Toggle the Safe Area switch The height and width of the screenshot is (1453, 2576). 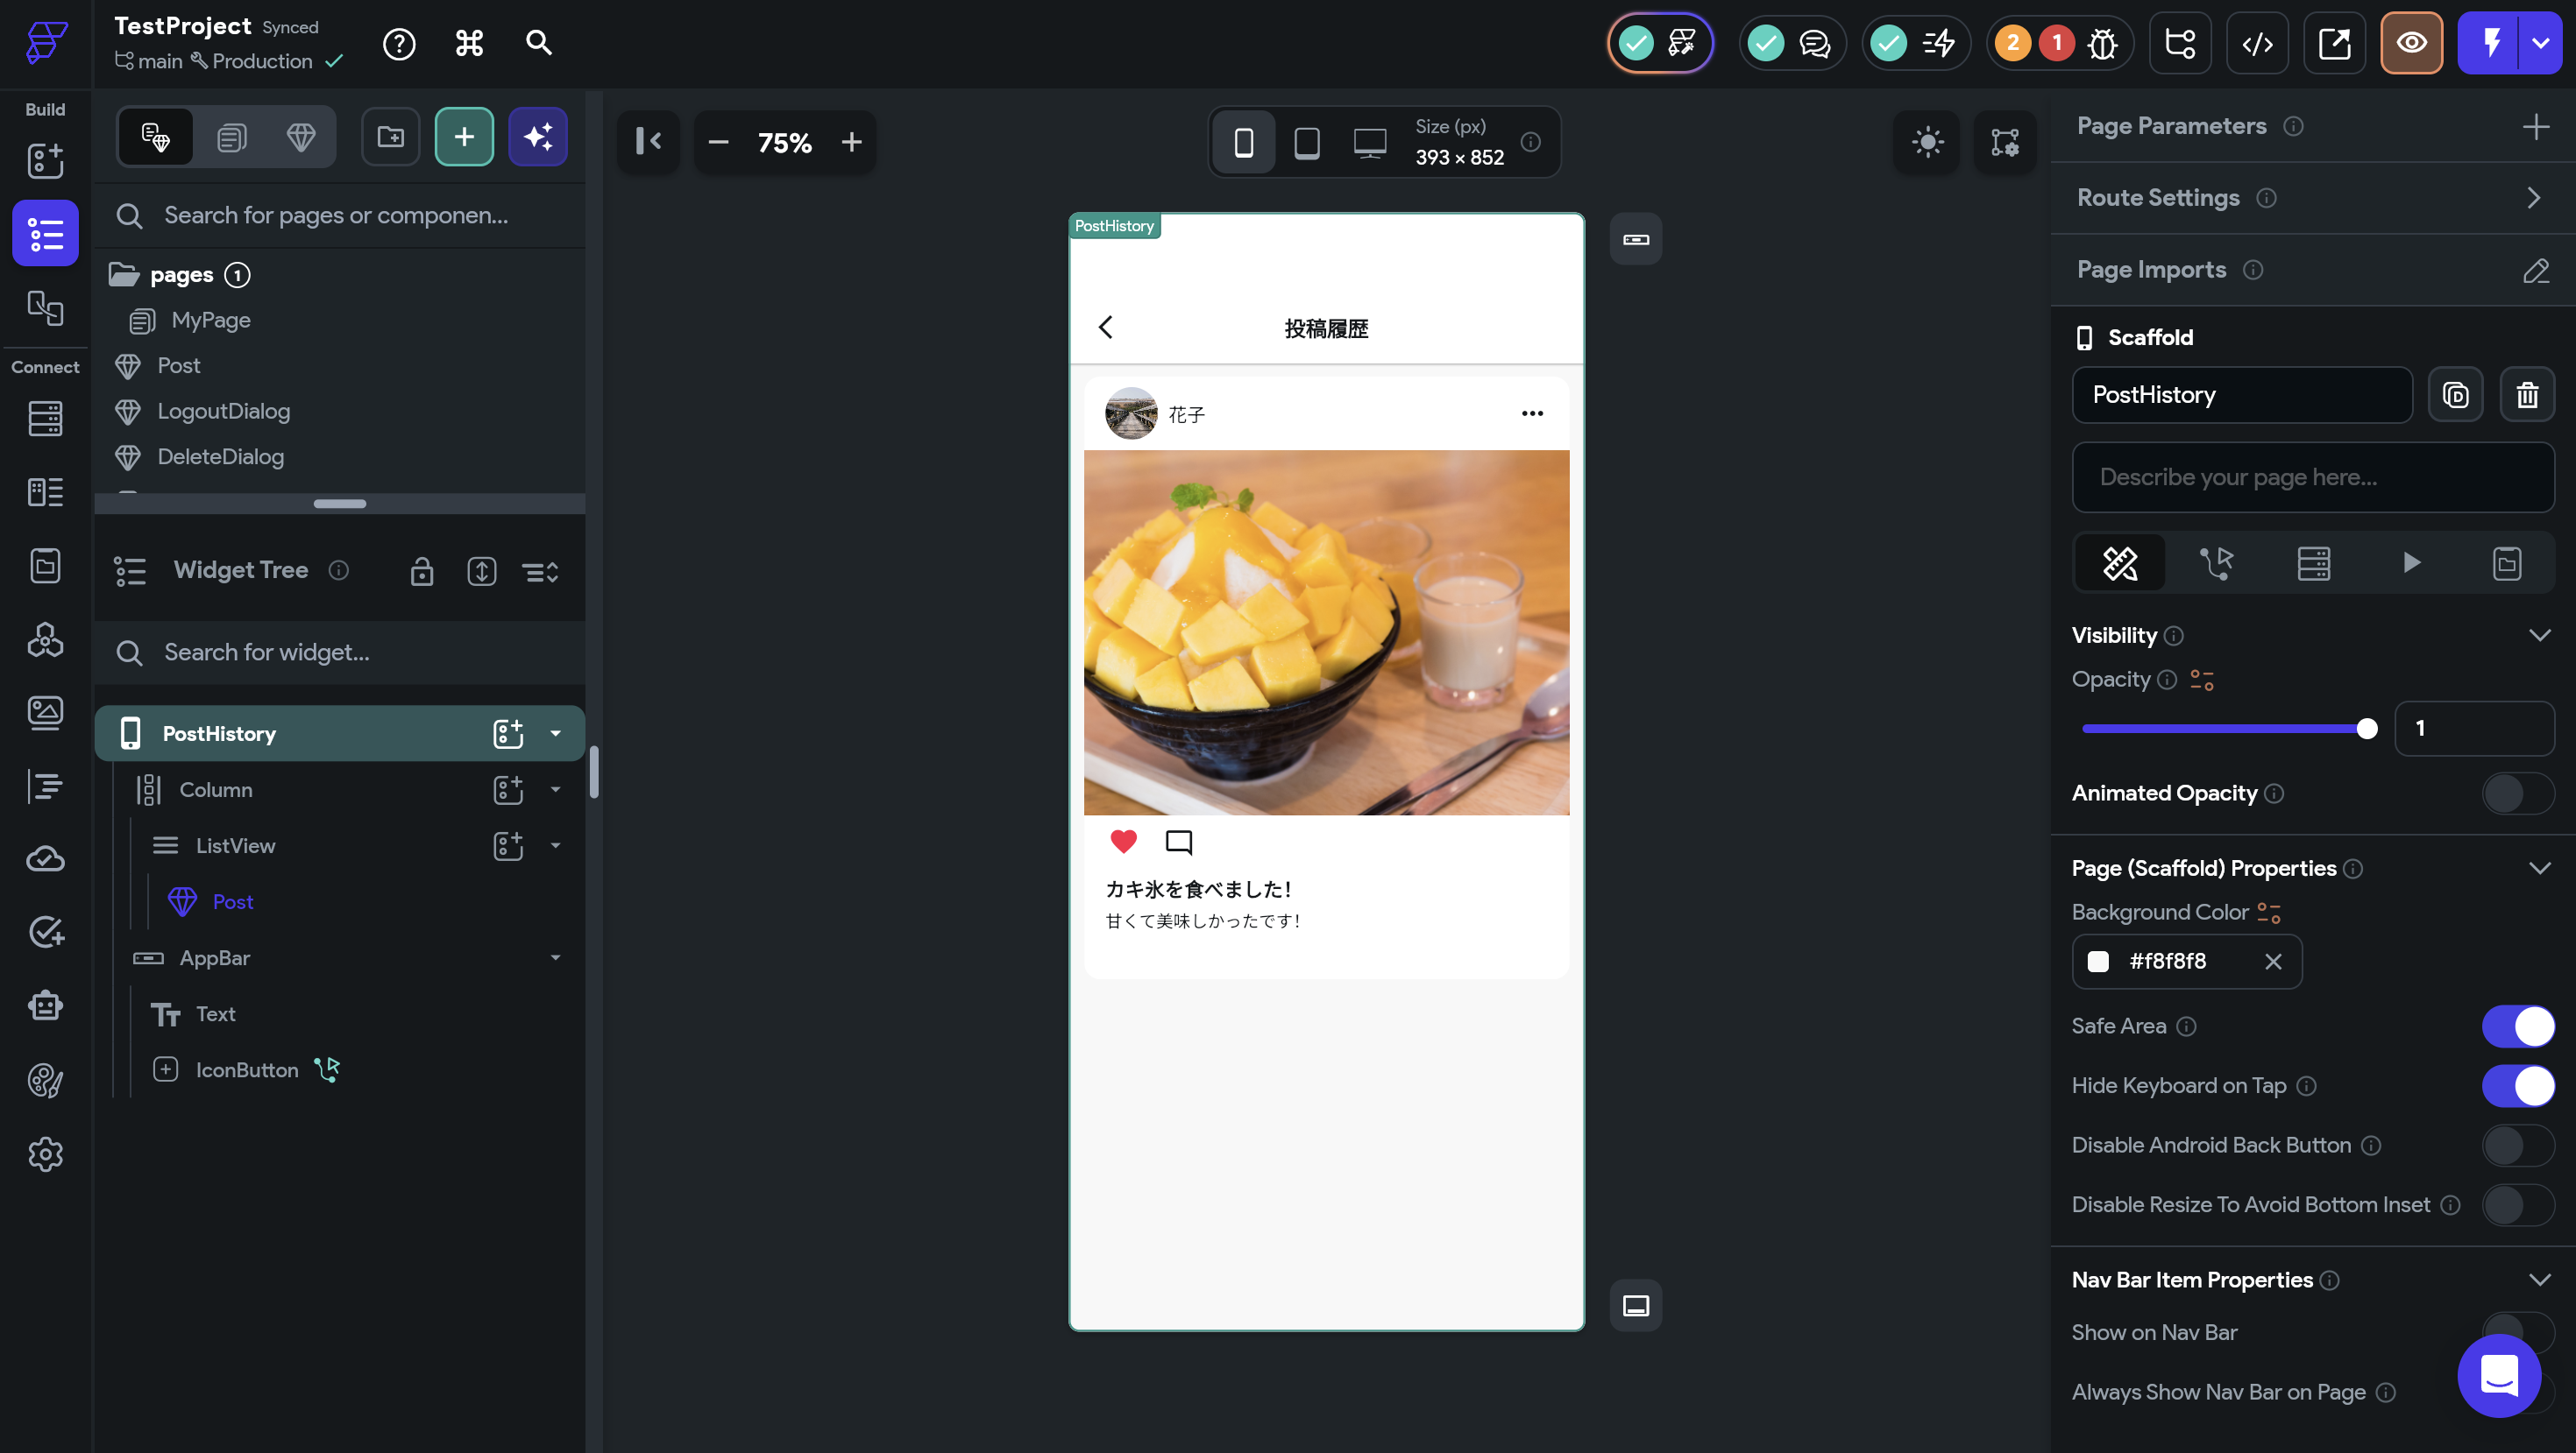[x=2517, y=1026]
